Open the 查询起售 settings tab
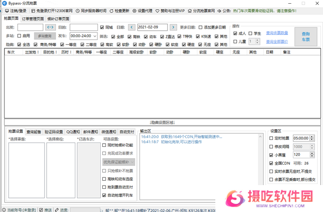The height and width of the screenshot is (212, 323). [34, 132]
